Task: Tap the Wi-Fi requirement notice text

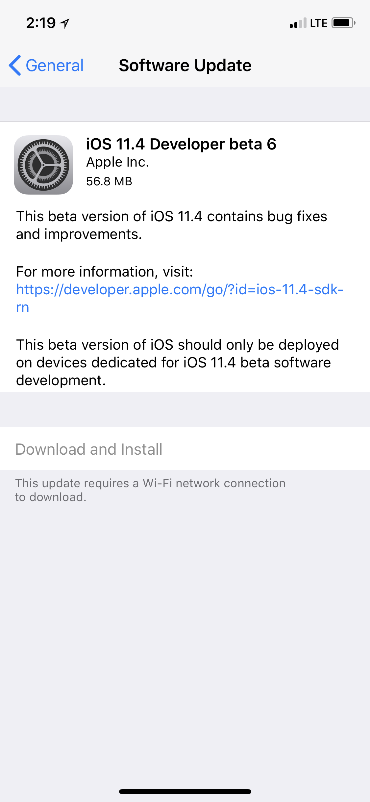Action: pos(150,490)
